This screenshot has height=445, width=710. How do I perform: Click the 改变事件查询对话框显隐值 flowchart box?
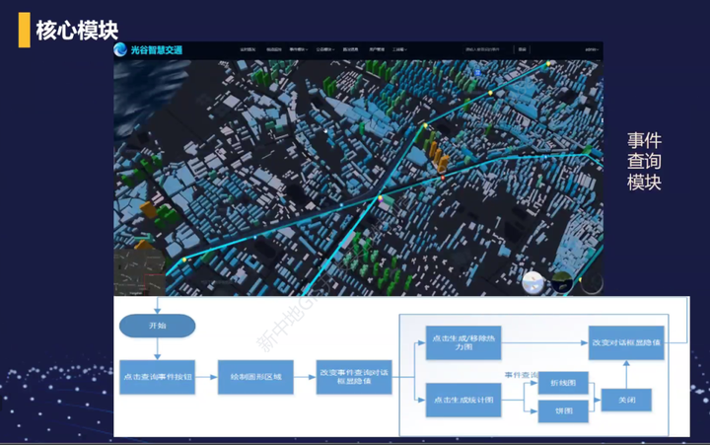click(354, 377)
